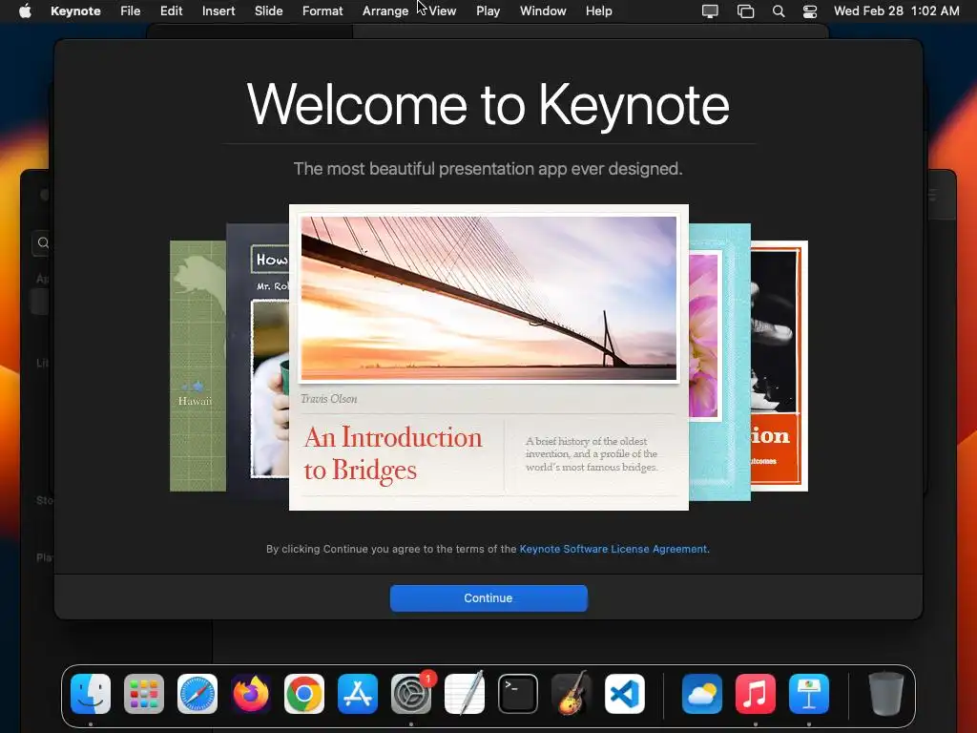Open the Play menu
The image size is (977, 733).
[488, 11]
